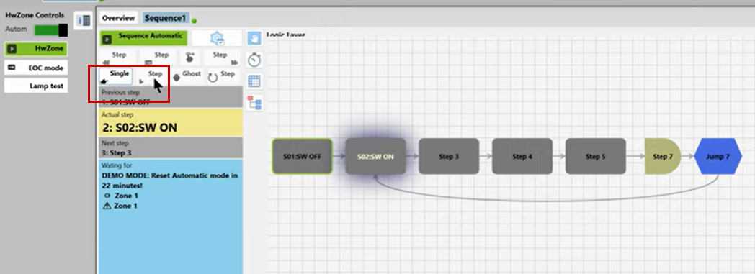Image resolution: width=755 pixels, height=274 pixels.
Task: Click the Actual step '2: S02:SW ON' text
Action: click(140, 128)
